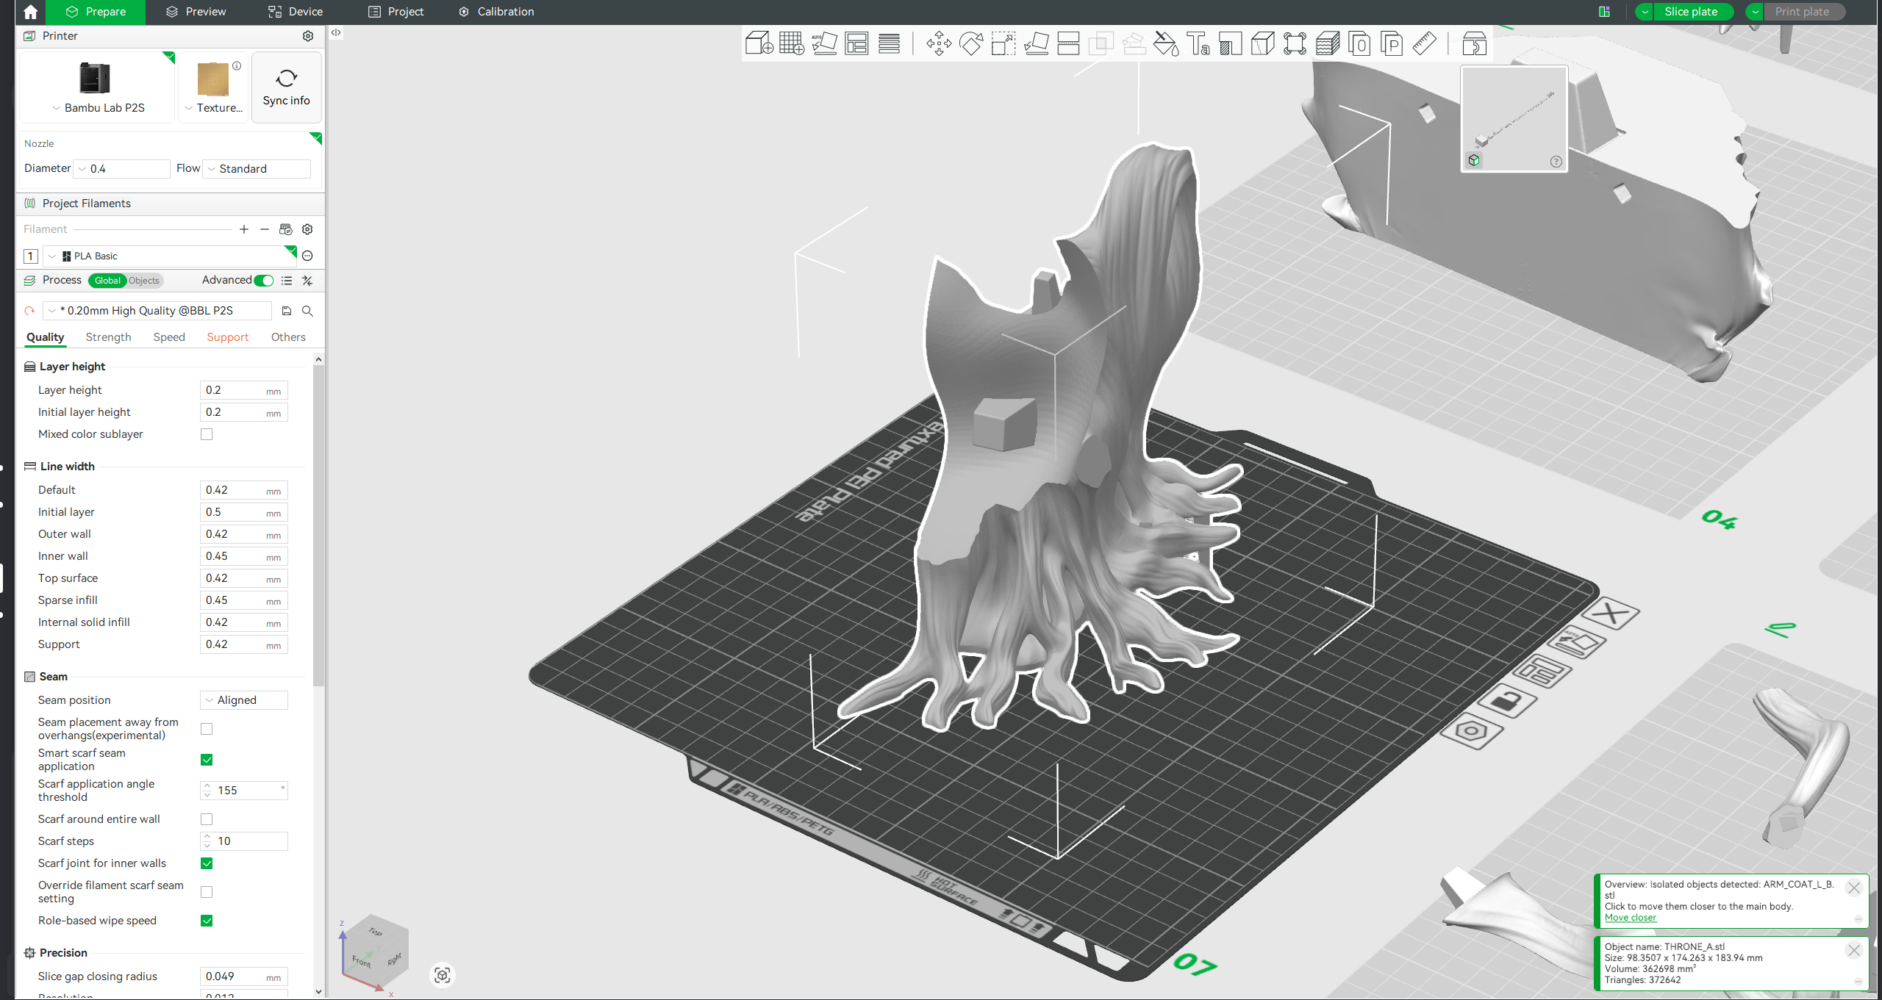Select the Text shape tool icon
The height and width of the screenshot is (1000, 1882).
point(1198,43)
